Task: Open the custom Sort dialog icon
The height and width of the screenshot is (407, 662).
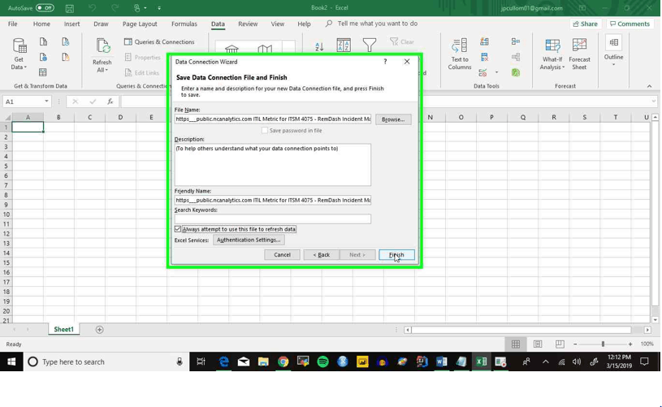Action: click(344, 45)
